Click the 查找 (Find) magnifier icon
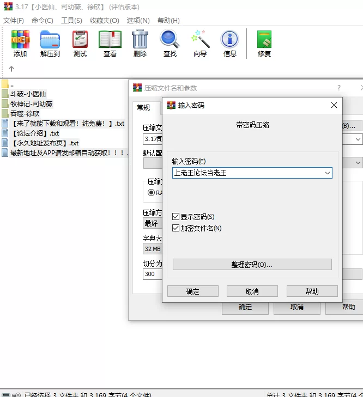 pos(170,43)
